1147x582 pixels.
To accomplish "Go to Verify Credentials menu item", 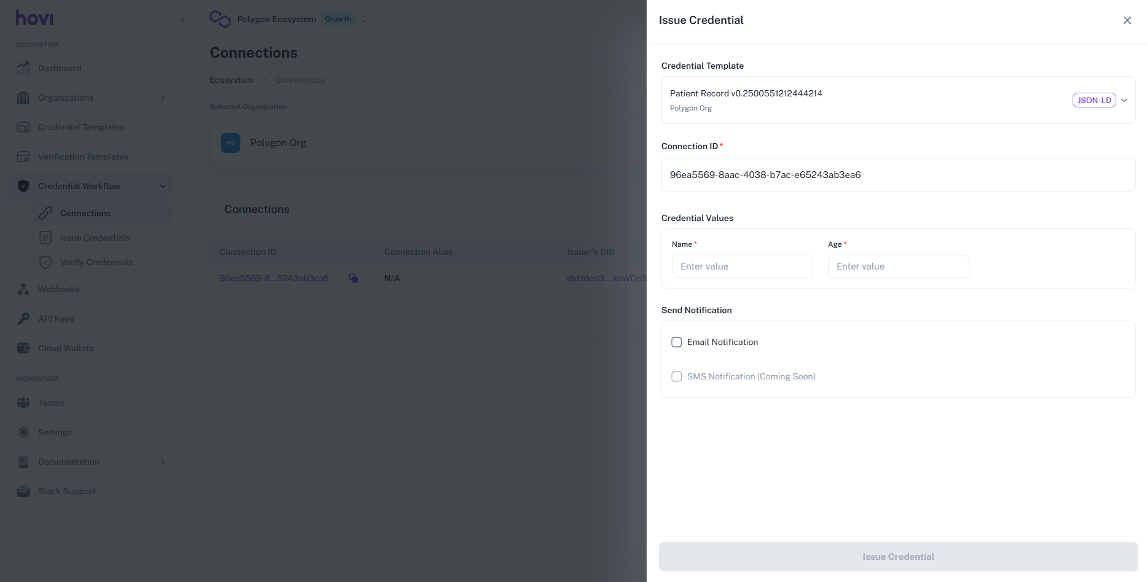I will coord(96,262).
